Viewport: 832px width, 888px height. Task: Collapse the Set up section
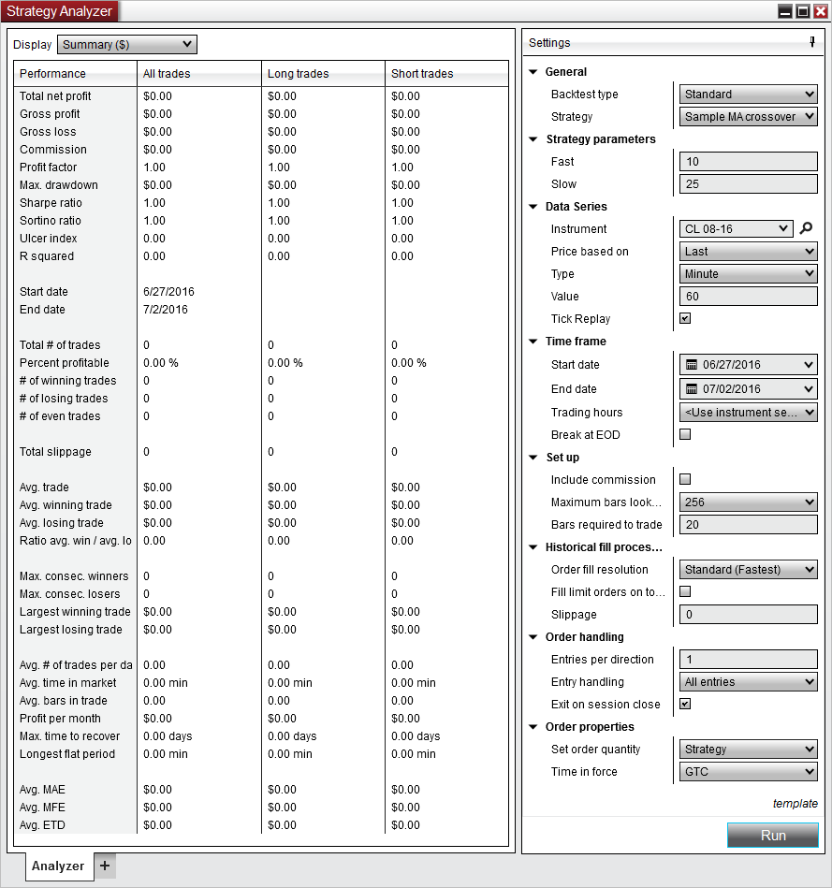coord(533,458)
